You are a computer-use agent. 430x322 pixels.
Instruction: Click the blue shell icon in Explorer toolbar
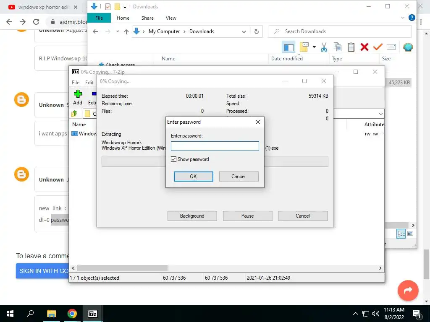(x=408, y=47)
